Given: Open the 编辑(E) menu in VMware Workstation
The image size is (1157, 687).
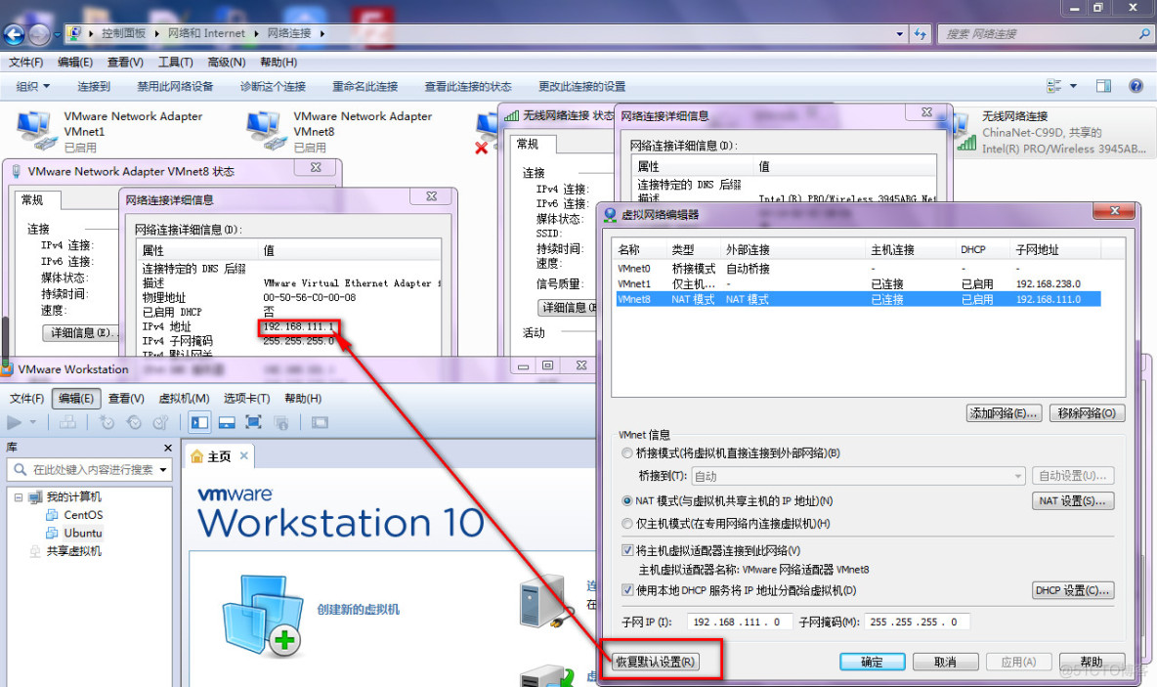Looking at the screenshot, I should pos(76,399).
